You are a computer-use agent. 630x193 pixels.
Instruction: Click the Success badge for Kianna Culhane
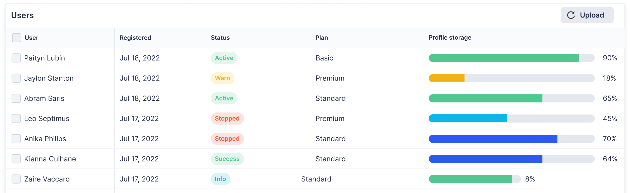(x=227, y=159)
